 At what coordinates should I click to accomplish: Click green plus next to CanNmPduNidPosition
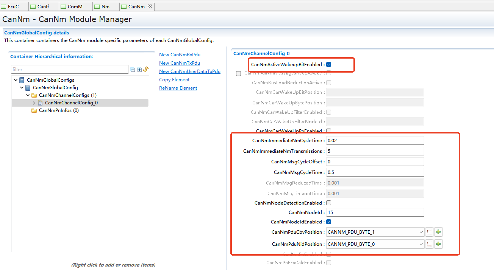tap(438, 244)
